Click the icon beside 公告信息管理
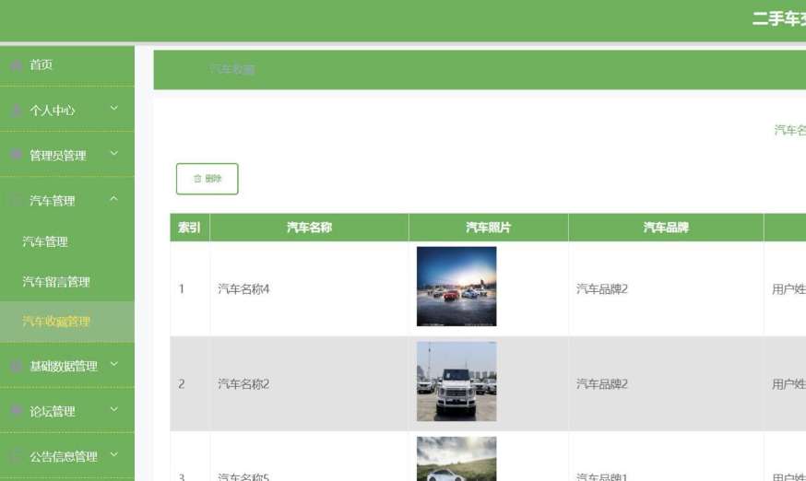The width and height of the screenshot is (806, 481). (17, 456)
